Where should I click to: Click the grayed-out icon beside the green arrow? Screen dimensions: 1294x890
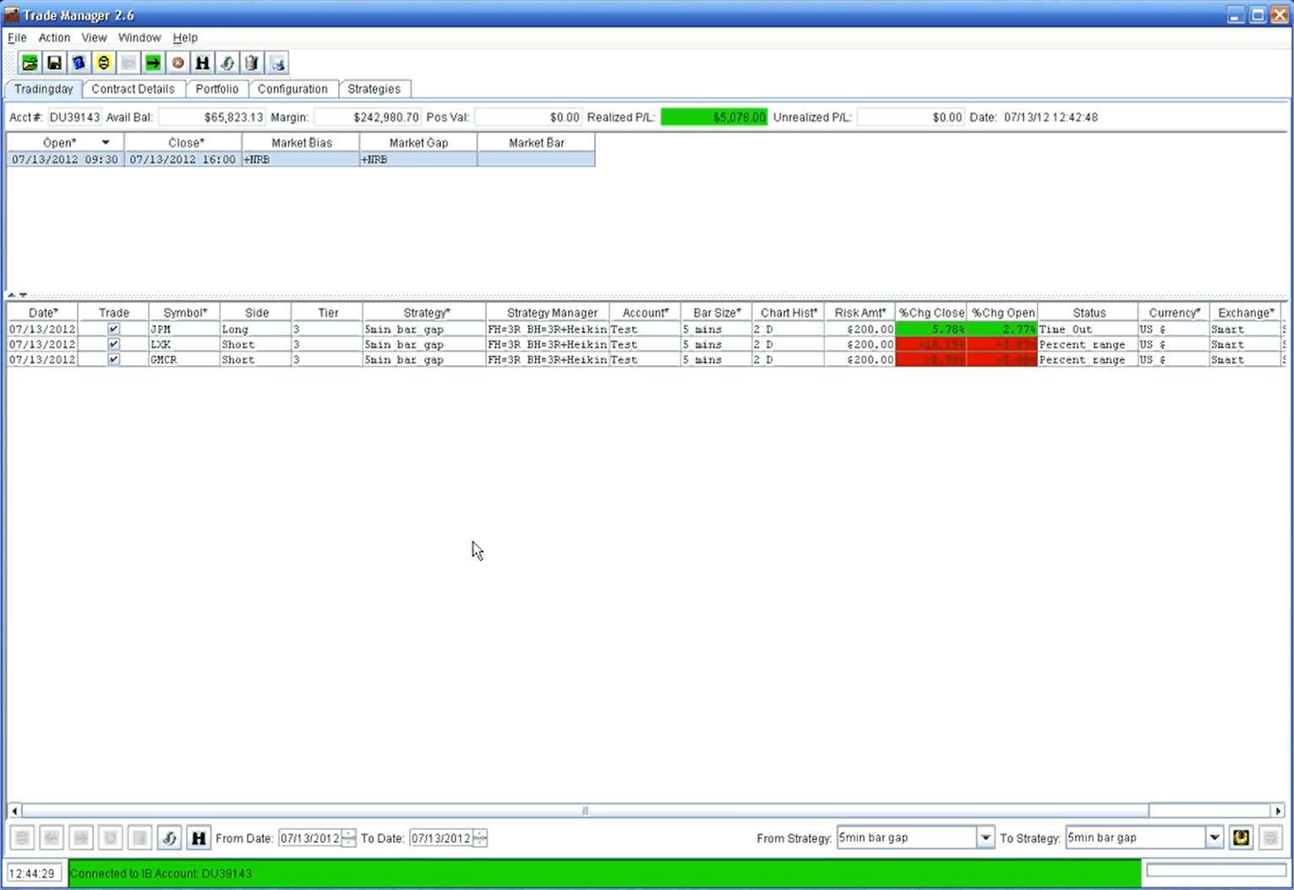(x=128, y=63)
